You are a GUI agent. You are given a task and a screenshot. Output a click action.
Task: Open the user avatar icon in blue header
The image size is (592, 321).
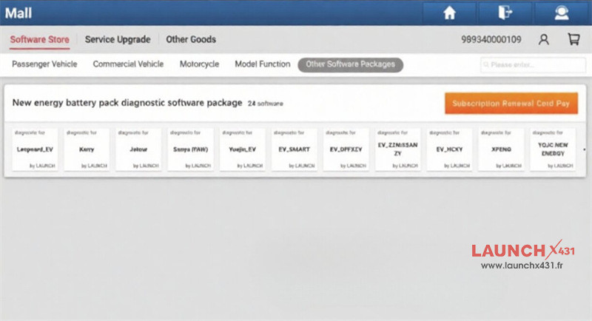[x=562, y=13]
